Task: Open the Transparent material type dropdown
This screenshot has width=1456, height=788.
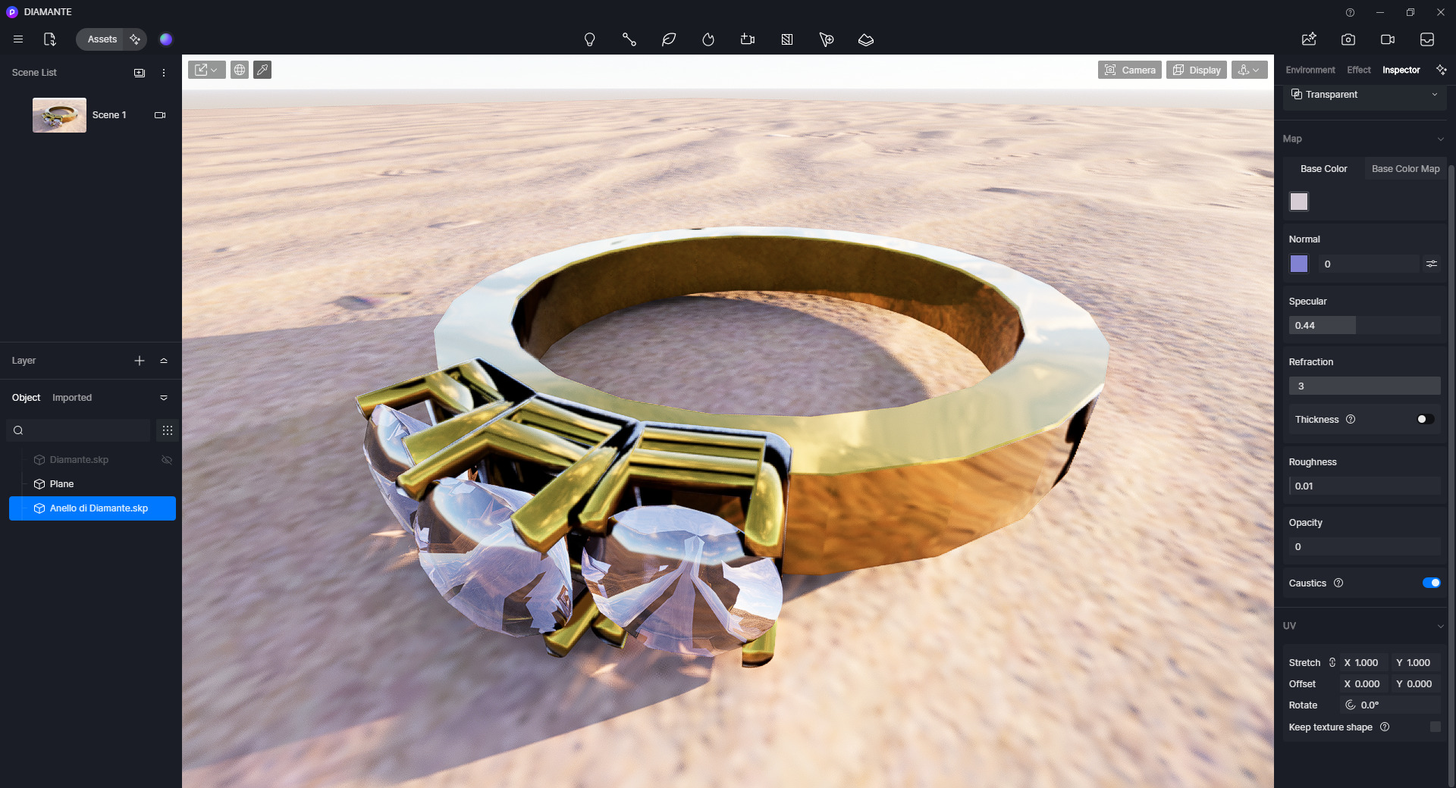Action: coord(1365,95)
